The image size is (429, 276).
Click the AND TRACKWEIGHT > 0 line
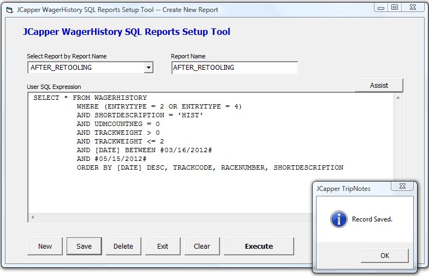pyautogui.click(x=118, y=133)
